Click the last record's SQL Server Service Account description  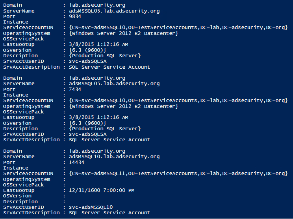pos(109,213)
